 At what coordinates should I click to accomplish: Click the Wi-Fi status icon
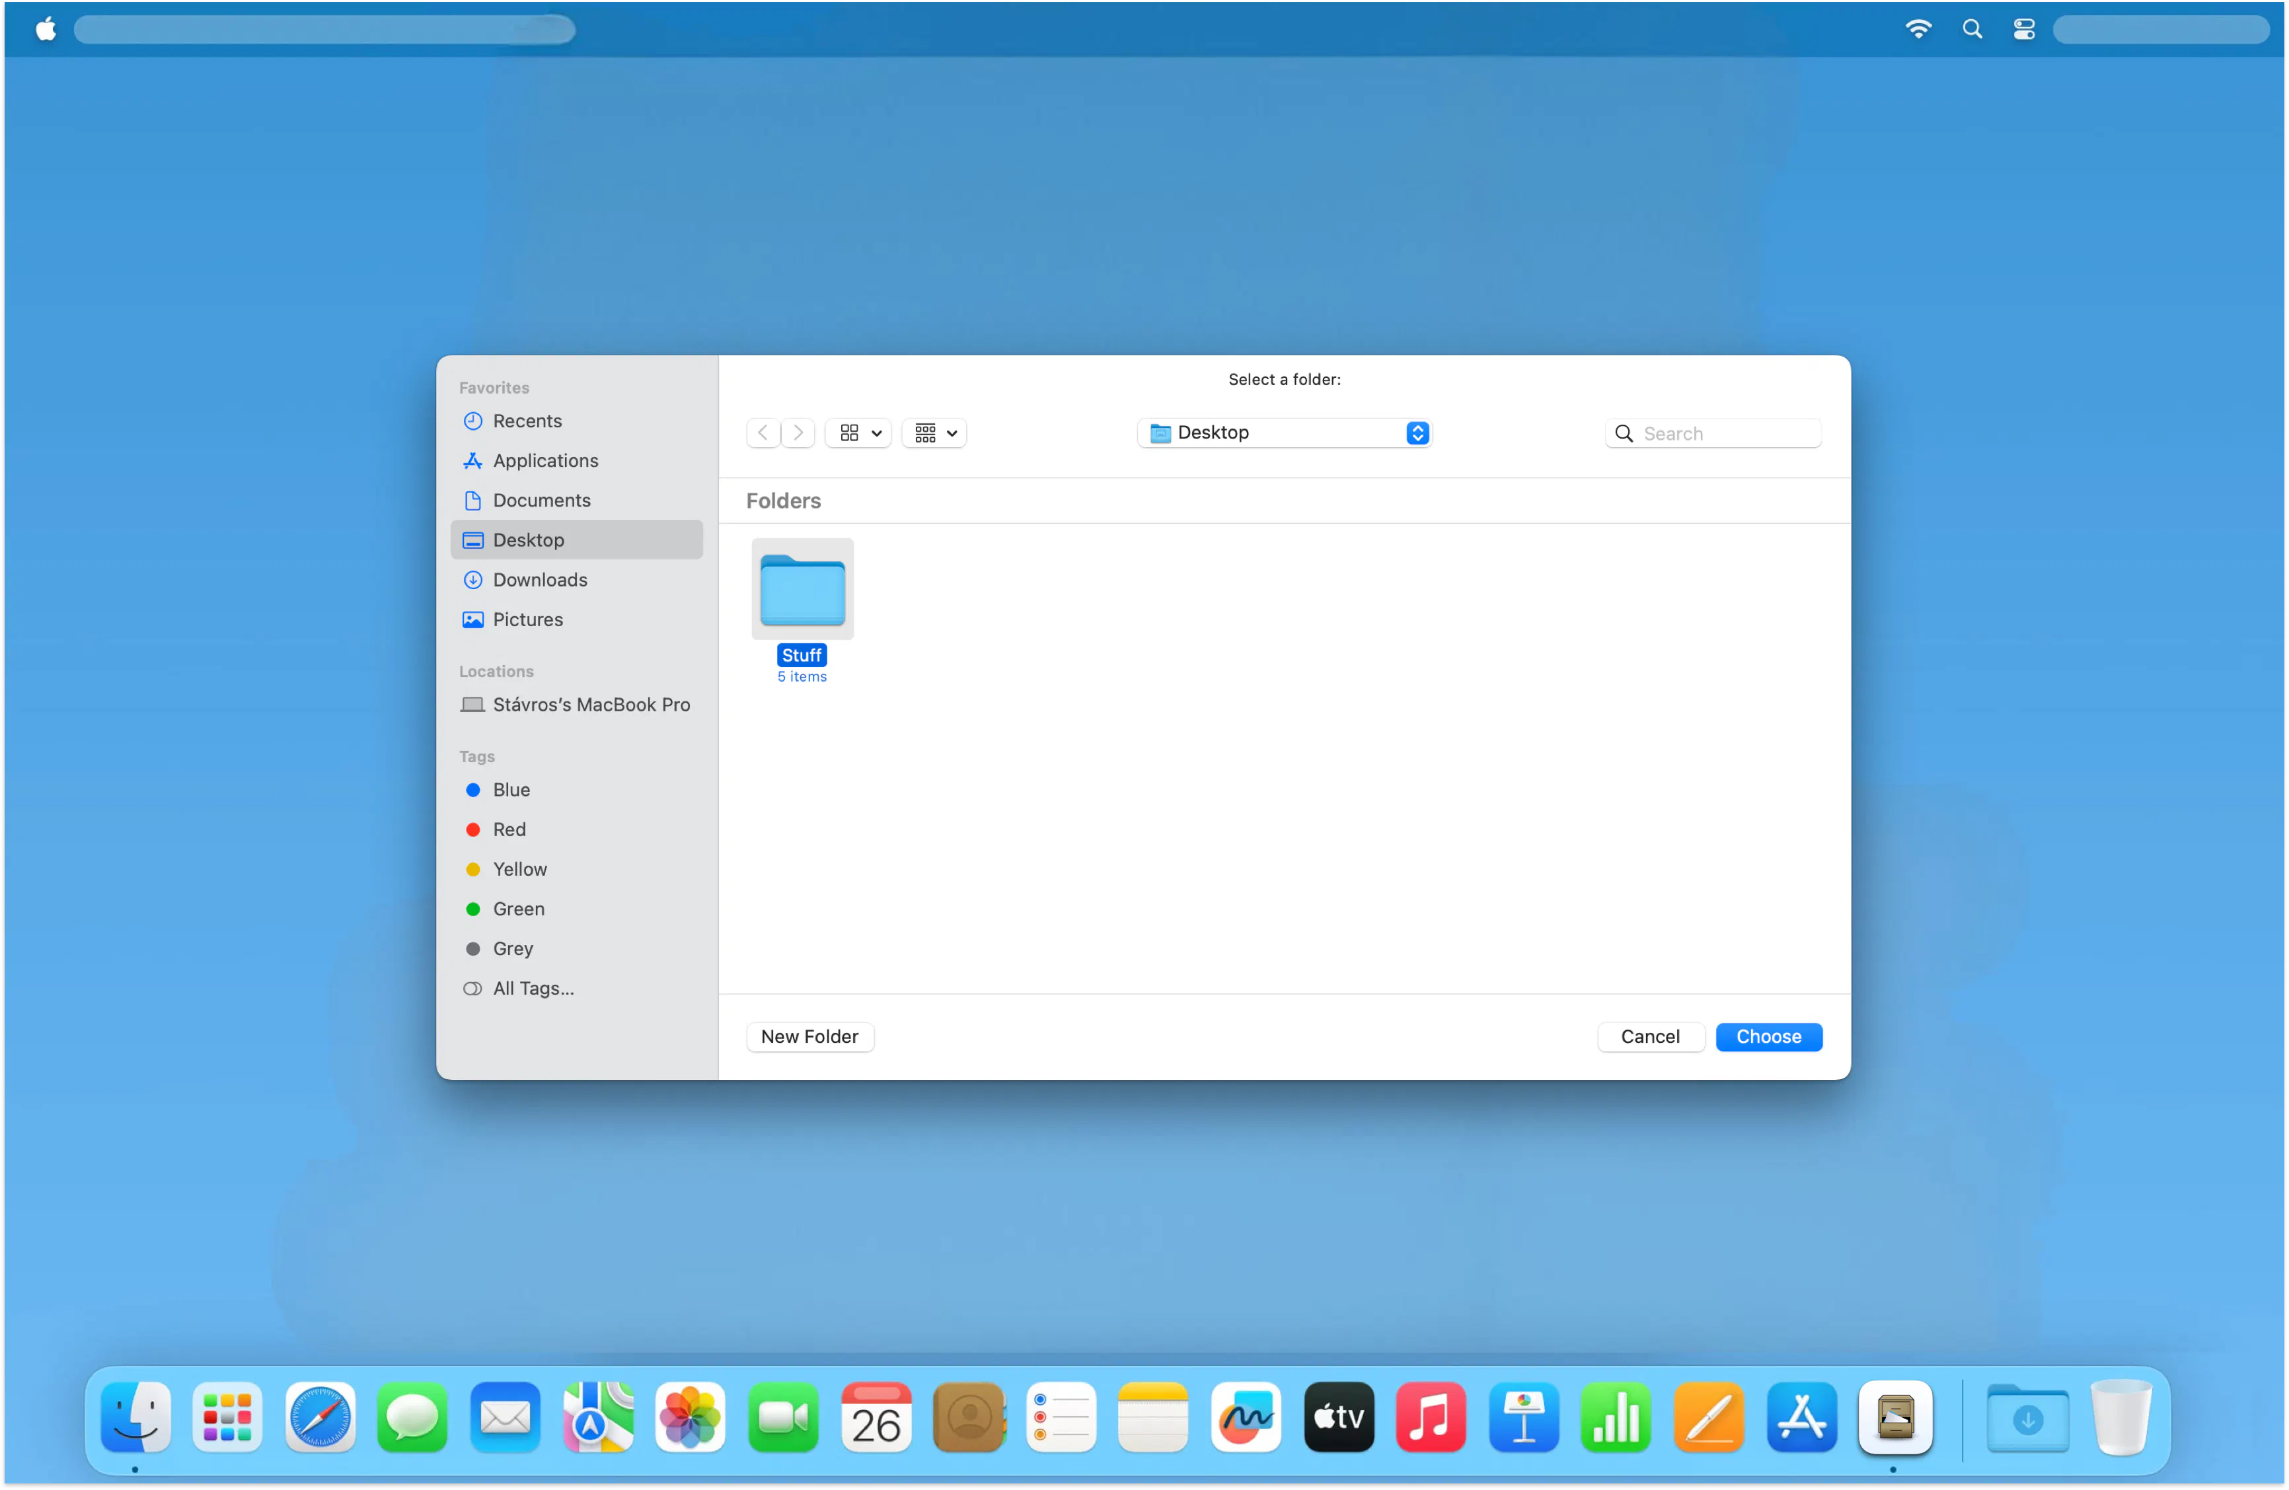click(x=1918, y=29)
